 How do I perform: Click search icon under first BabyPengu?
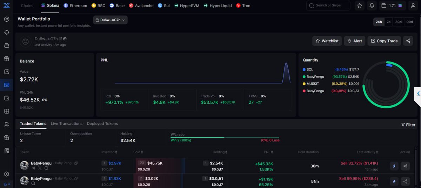(x=46, y=168)
